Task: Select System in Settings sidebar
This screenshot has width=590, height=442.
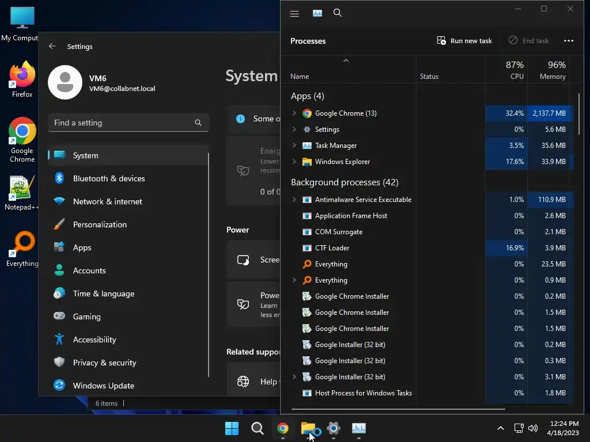Action: (x=128, y=155)
